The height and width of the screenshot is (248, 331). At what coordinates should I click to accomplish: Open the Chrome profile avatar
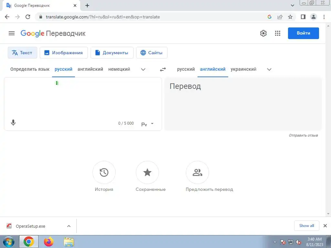314,17
